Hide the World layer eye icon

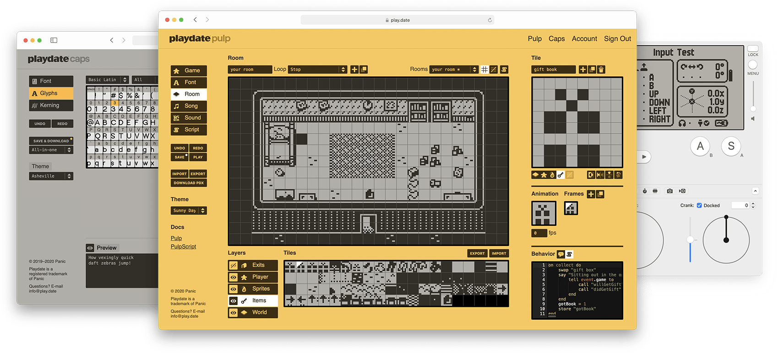[x=233, y=313]
